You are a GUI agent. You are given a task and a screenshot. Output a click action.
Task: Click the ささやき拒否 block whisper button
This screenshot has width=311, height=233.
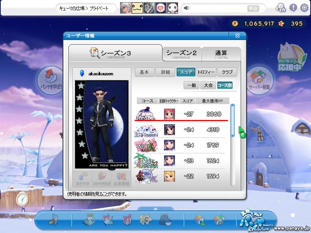click(x=102, y=179)
